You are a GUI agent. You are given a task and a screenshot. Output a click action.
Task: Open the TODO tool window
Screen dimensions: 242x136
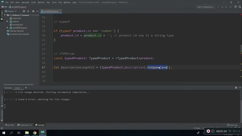(x=9, y=125)
